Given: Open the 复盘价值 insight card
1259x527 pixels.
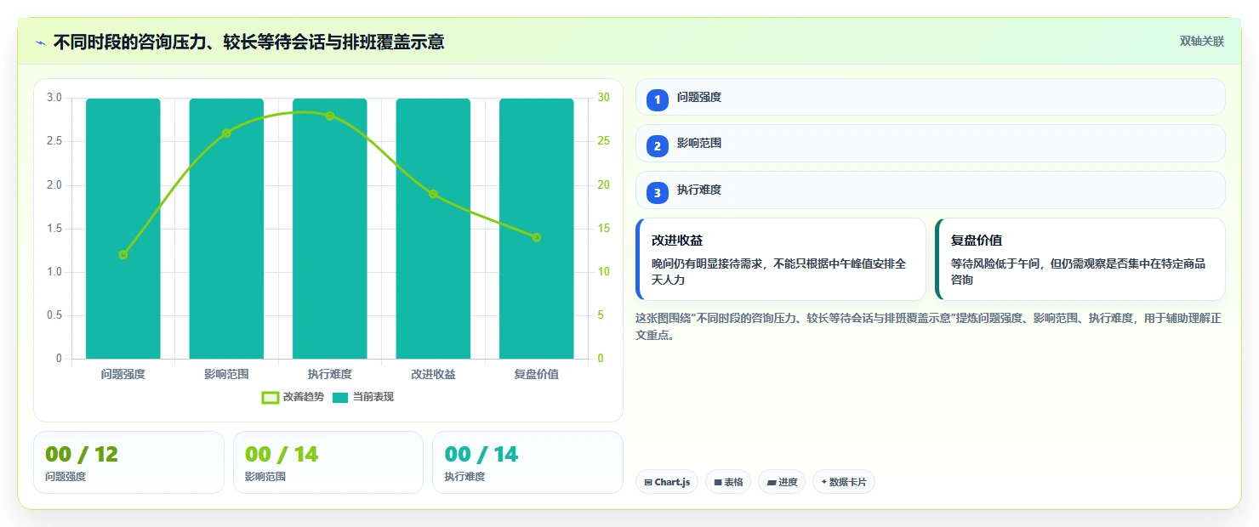Looking at the screenshot, I should click(1080, 259).
